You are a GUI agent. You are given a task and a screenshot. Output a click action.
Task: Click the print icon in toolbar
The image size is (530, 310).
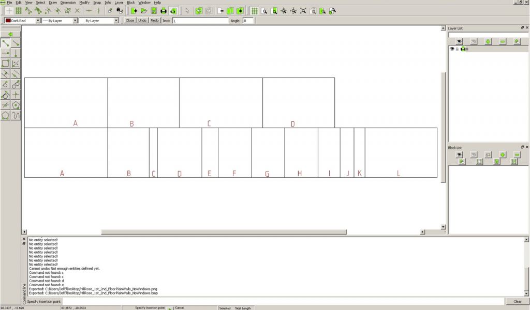pyautogui.click(x=163, y=10)
